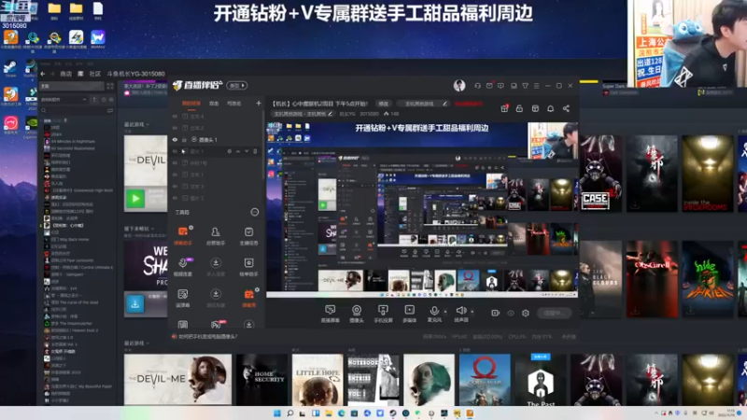Toggle visibility eye of 文本 3 source

click(175, 186)
